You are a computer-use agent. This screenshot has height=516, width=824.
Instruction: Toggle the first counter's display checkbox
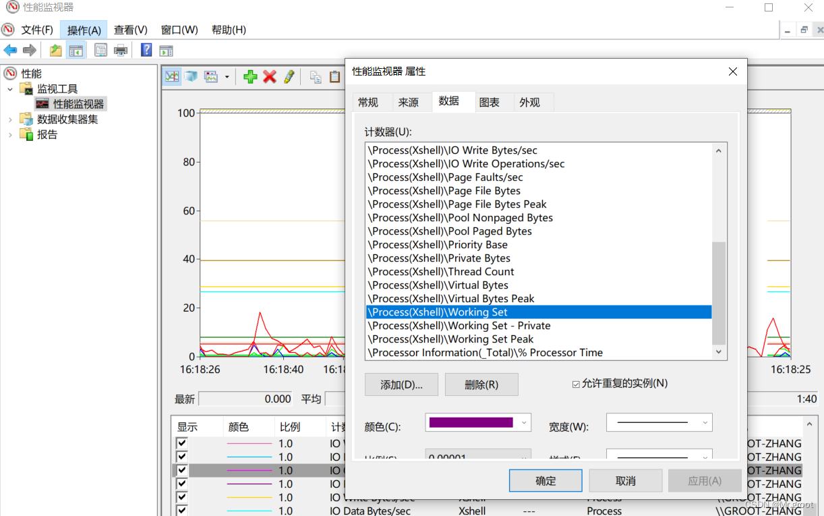pos(181,442)
